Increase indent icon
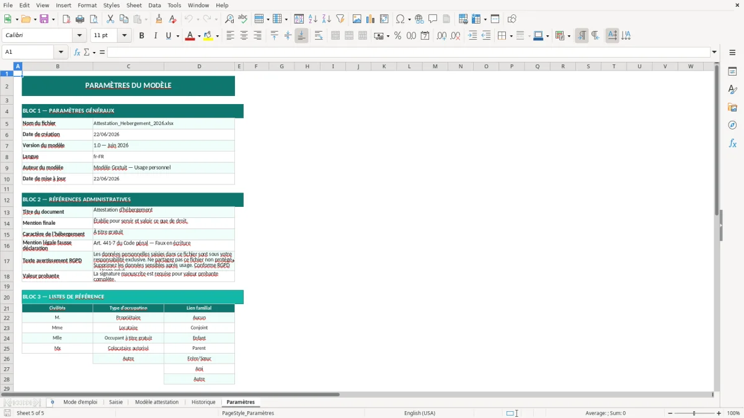Viewport: 744px width, 418px height. (x=472, y=36)
